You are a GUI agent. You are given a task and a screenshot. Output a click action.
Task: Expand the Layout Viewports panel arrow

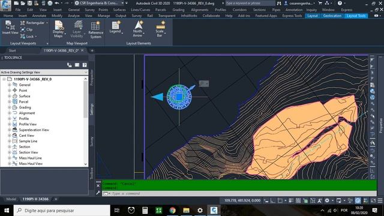(47, 43)
